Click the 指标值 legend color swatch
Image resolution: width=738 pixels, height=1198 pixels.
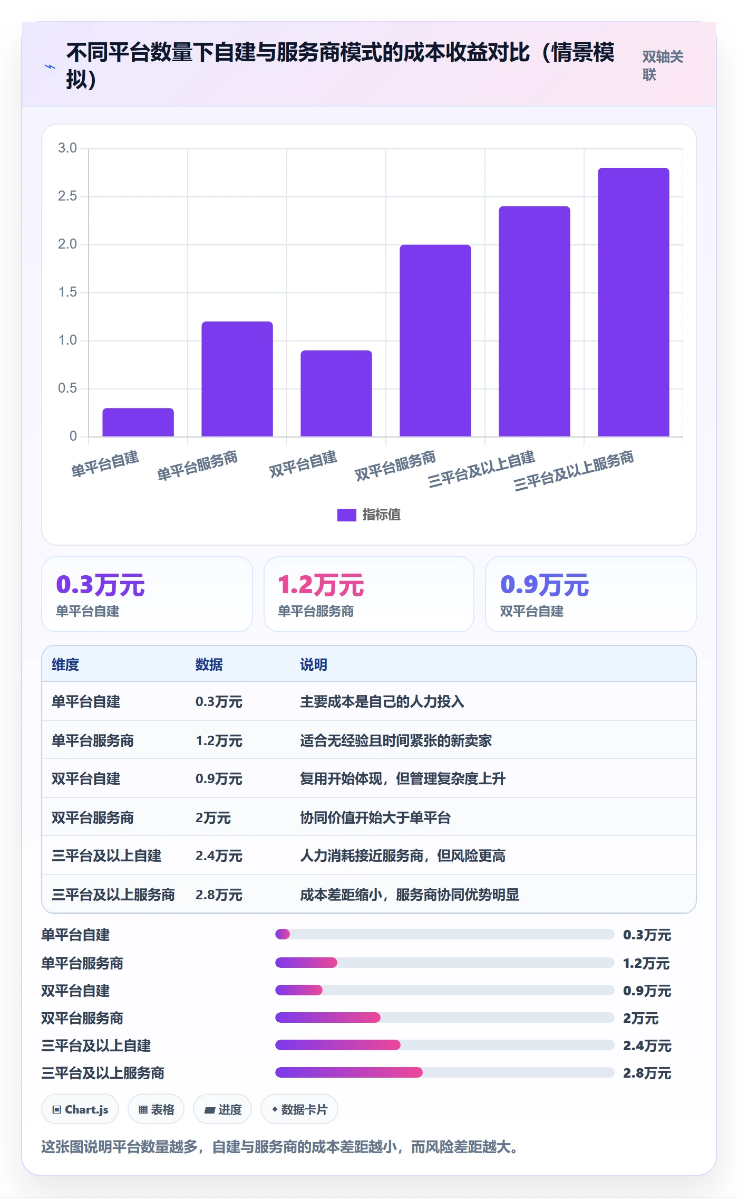point(347,515)
